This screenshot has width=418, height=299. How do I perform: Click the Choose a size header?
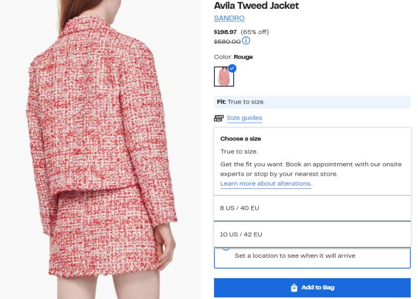click(240, 139)
